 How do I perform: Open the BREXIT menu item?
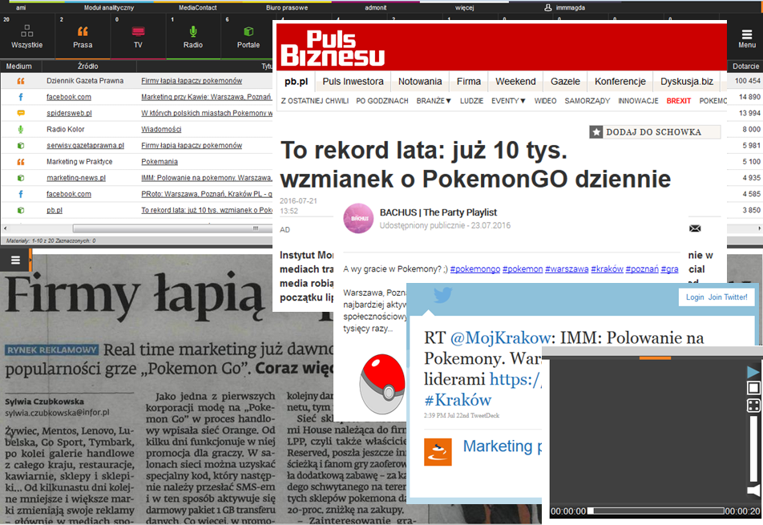(x=679, y=101)
